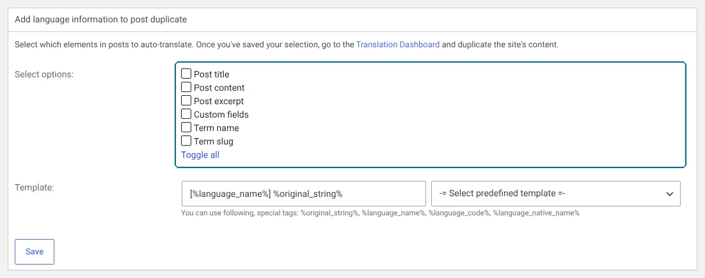Click the Toggle all link
This screenshot has height=278, width=705.
200,155
